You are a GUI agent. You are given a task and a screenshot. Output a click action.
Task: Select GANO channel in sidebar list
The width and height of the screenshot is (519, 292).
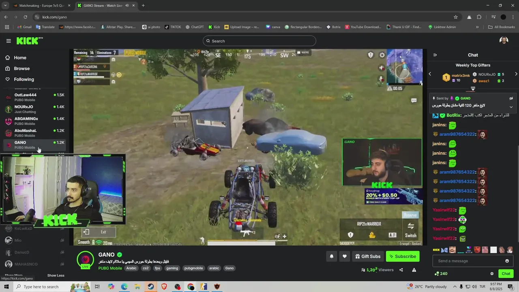[34, 145]
